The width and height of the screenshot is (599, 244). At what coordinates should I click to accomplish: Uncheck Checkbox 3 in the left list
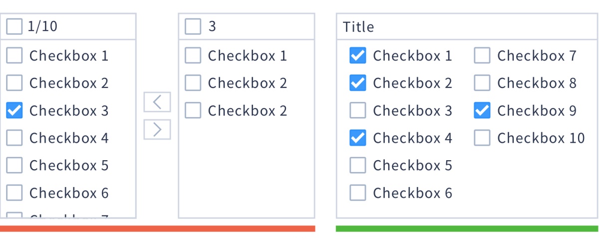tap(14, 110)
